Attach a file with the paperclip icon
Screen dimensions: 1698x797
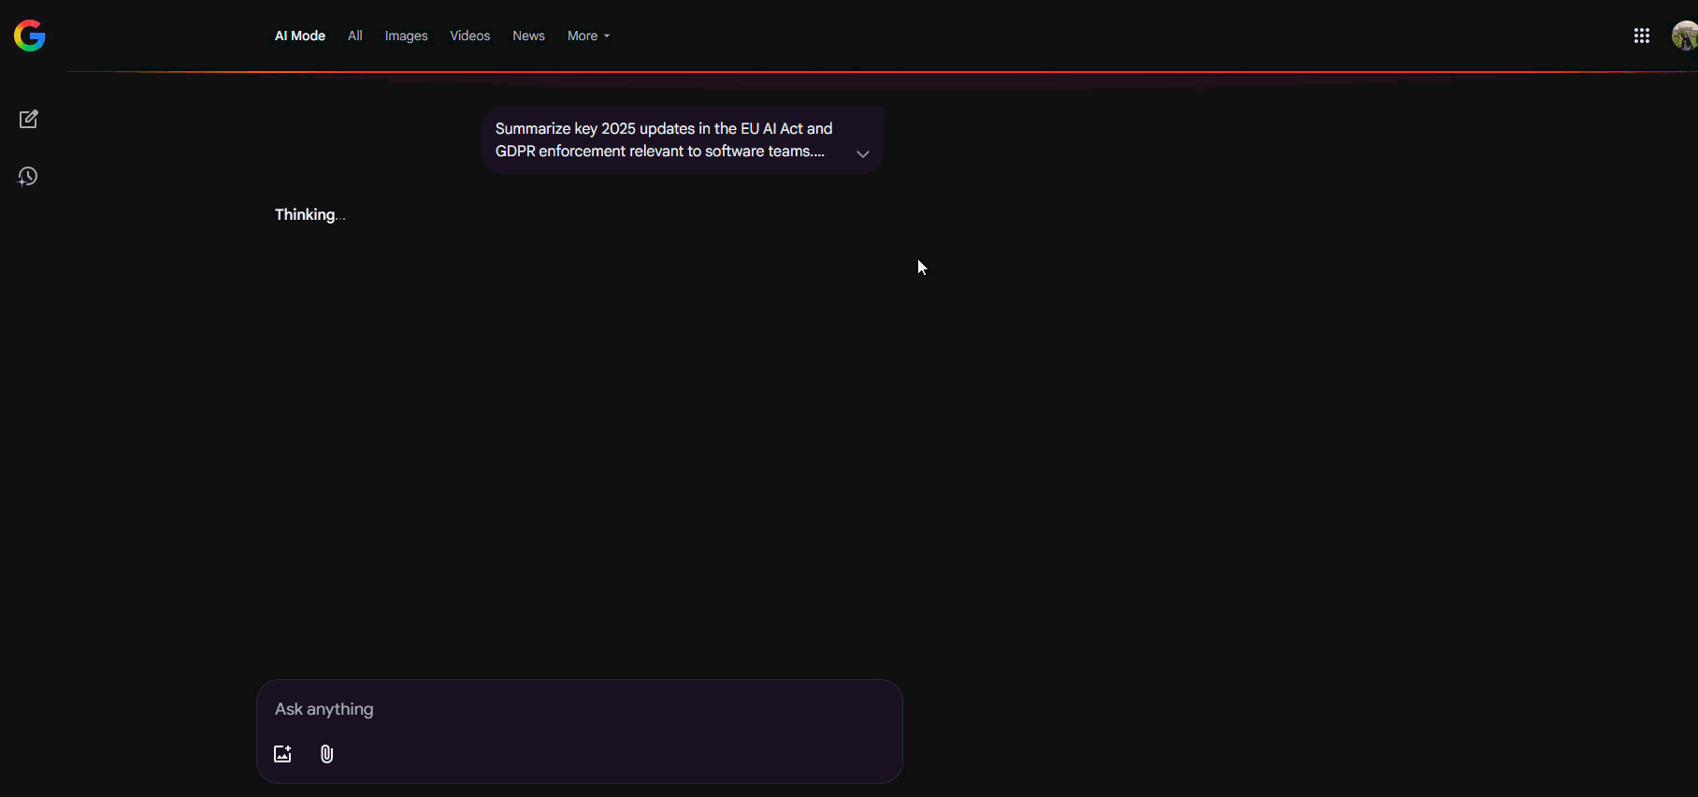[326, 754]
